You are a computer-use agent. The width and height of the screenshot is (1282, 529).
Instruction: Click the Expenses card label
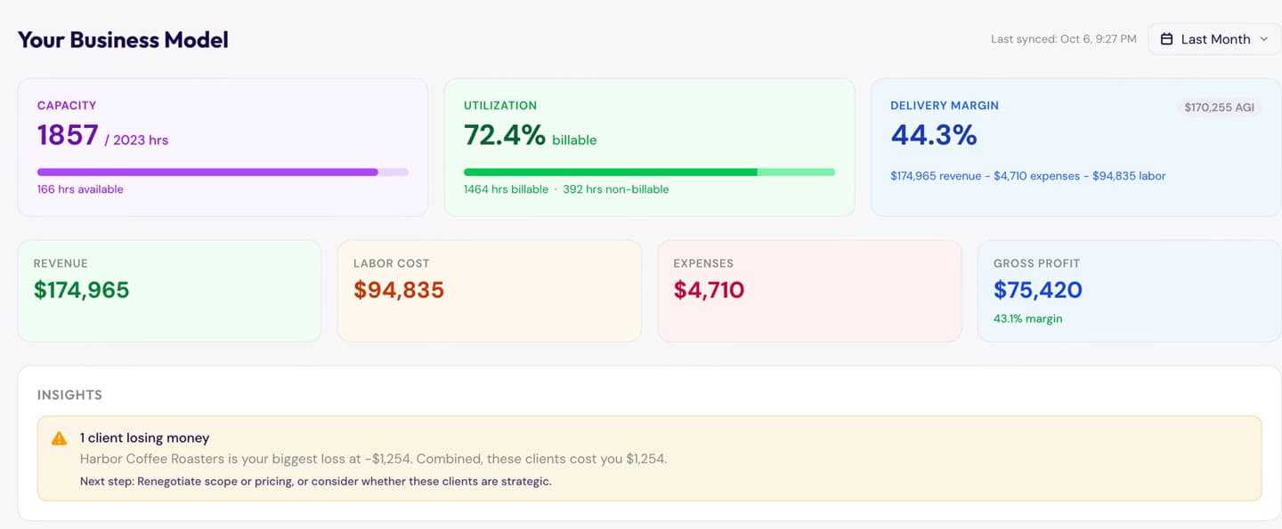click(703, 263)
